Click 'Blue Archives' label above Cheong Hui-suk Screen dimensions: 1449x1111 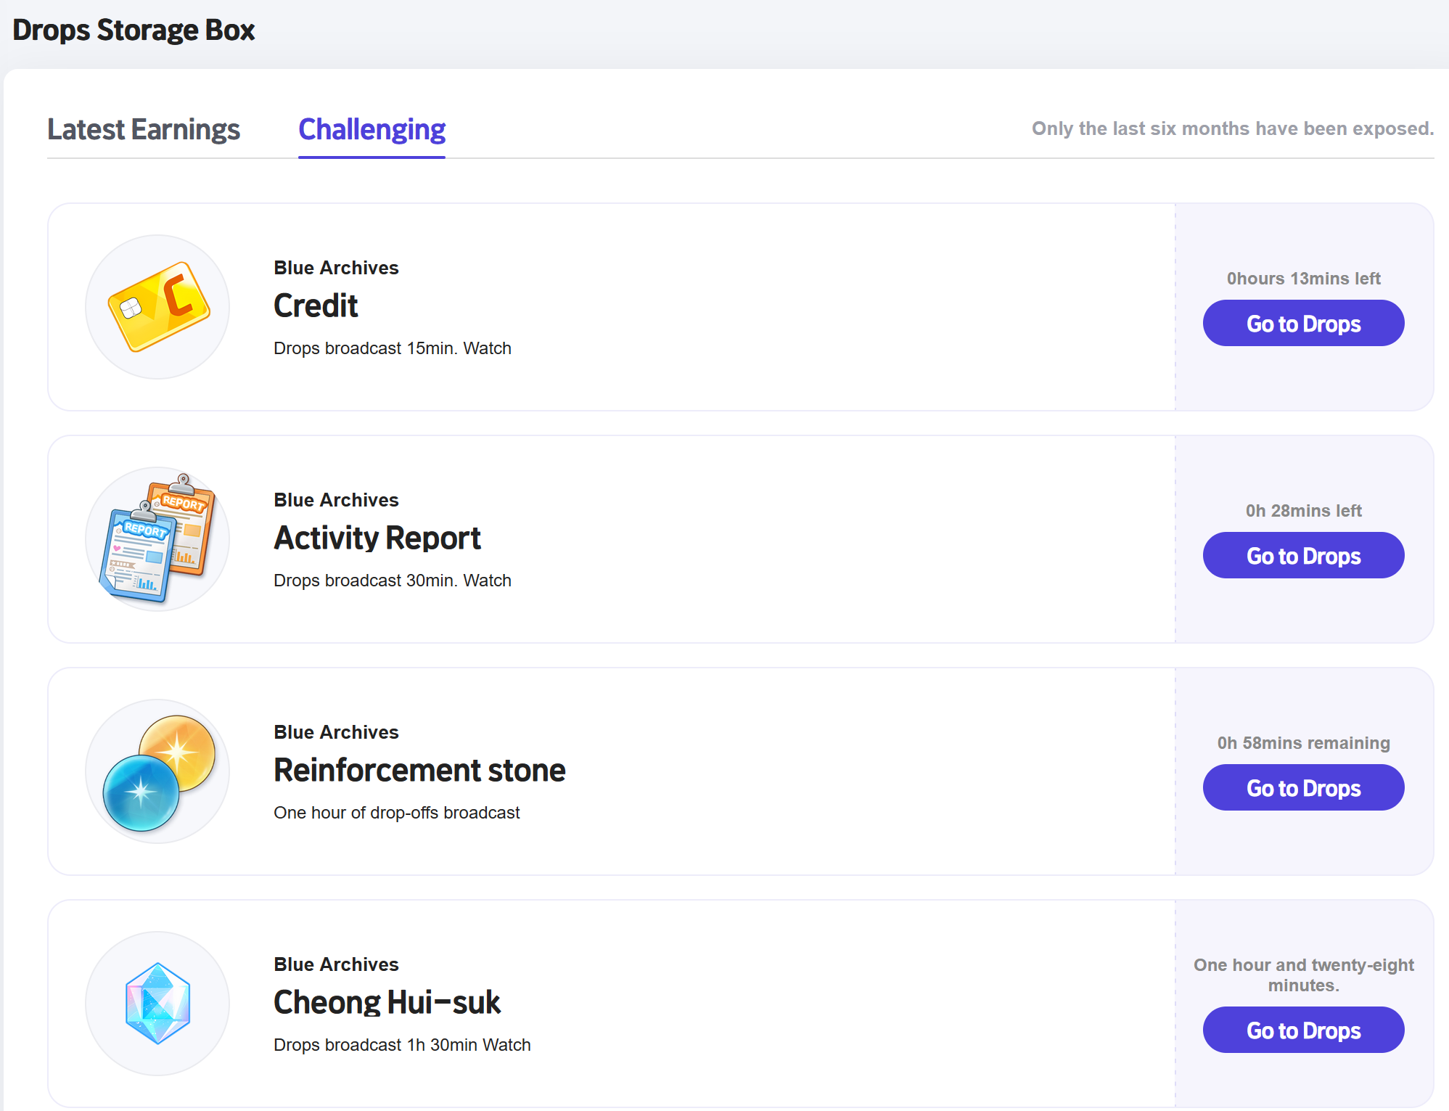[x=336, y=964]
